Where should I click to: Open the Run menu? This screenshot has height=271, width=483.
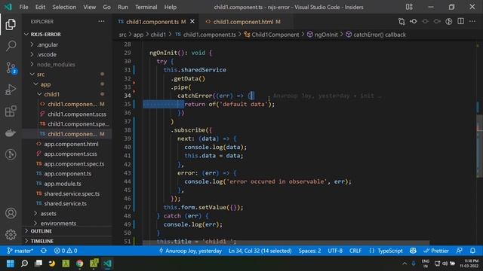click(122, 7)
